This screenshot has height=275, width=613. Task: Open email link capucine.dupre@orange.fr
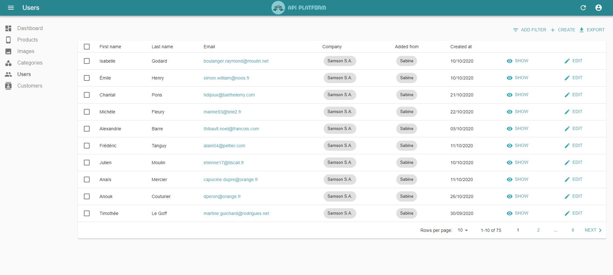[231, 180]
